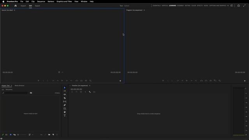Open the Apple menu
The height and width of the screenshot is (140, 249).
(4, 2)
